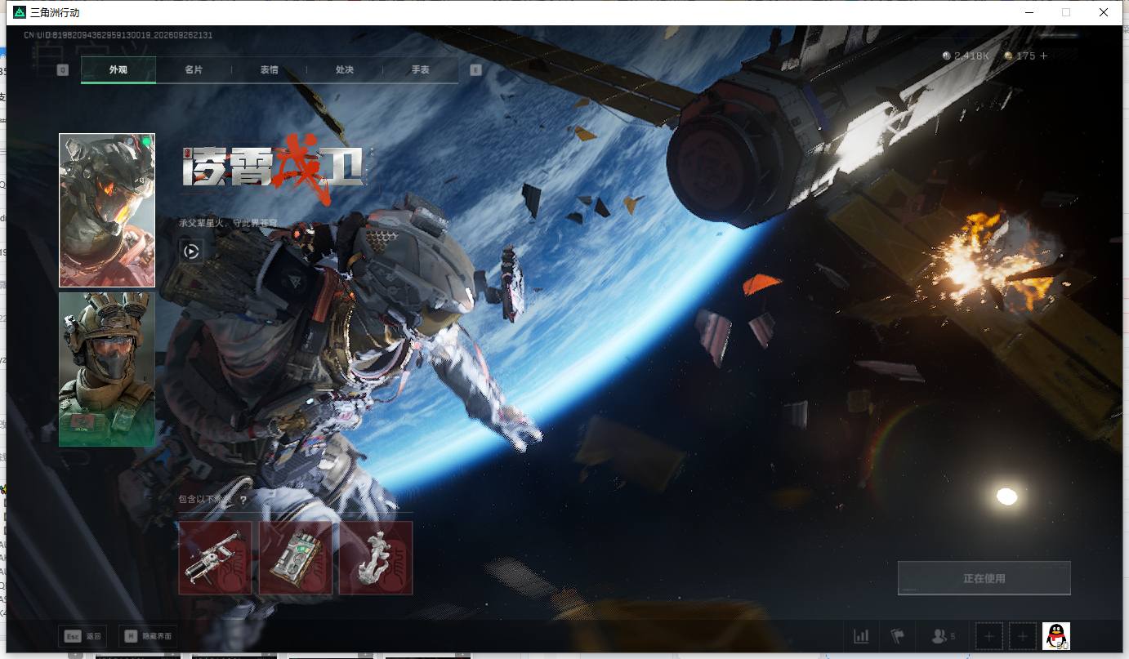Open the QQ penguin avatar
The width and height of the screenshot is (1129, 659).
point(1056,636)
